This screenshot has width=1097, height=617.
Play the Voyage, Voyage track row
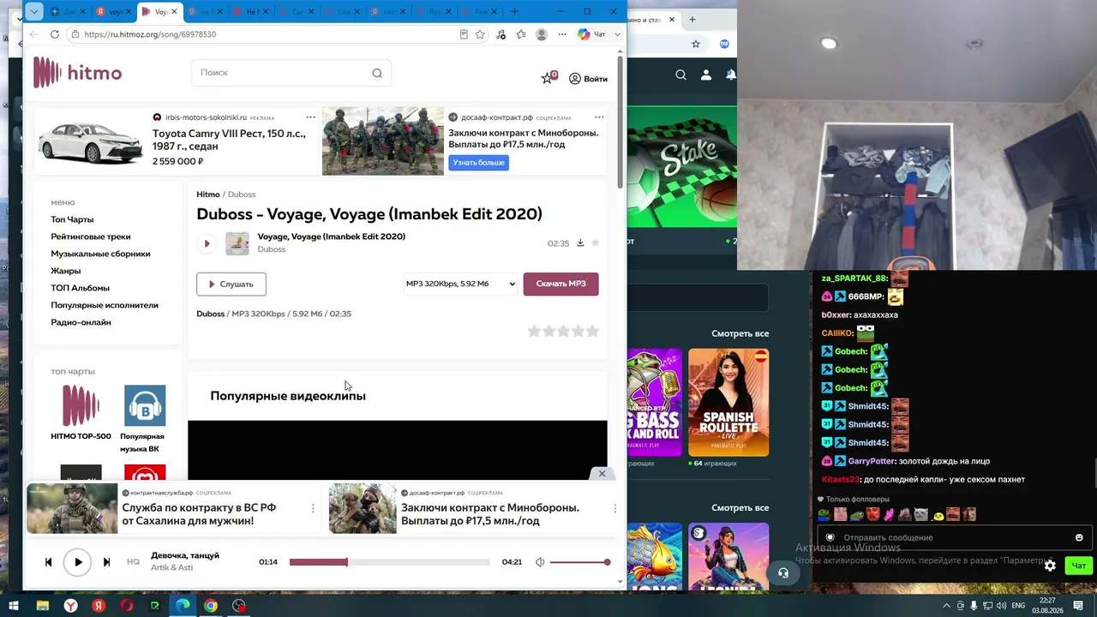tap(207, 243)
